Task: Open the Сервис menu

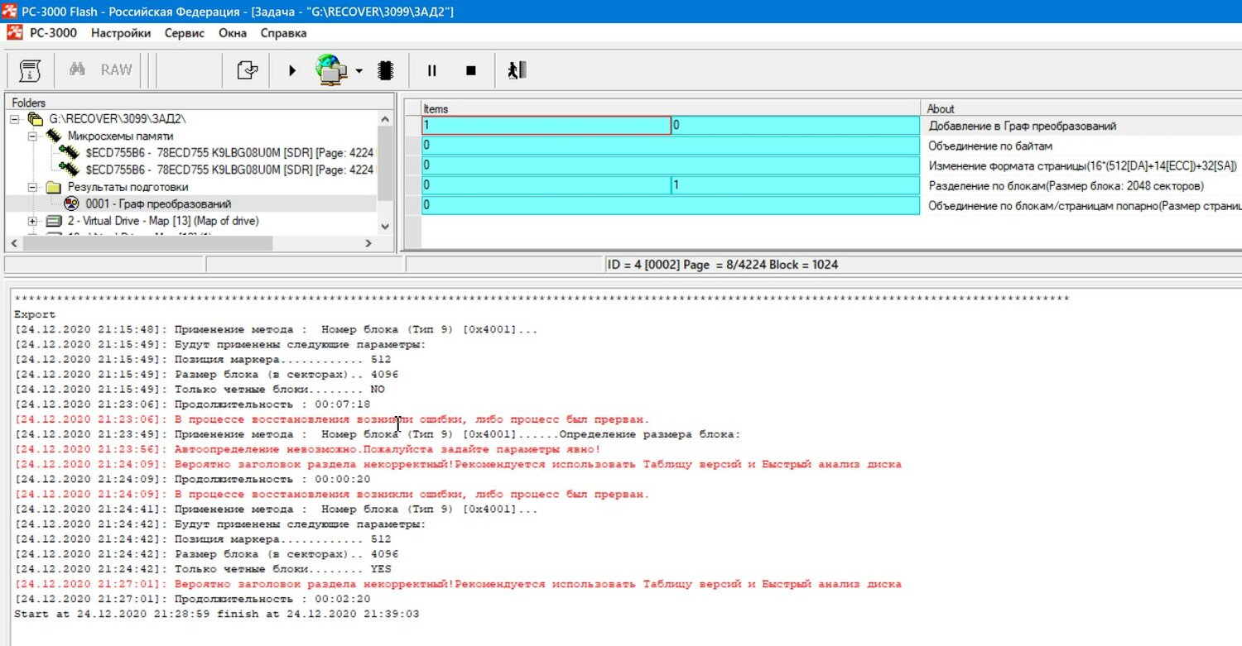Action: (x=185, y=33)
